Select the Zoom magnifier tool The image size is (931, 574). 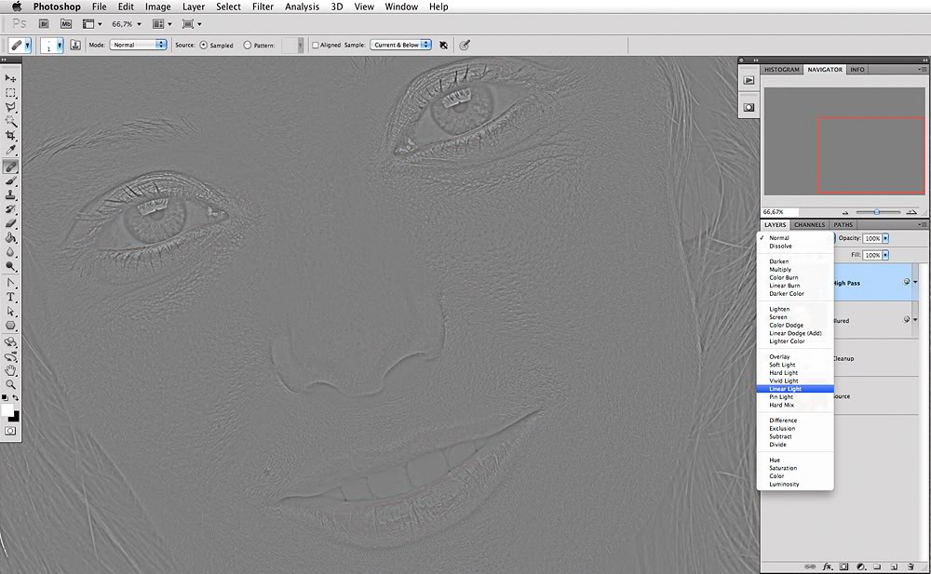point(10,385)
